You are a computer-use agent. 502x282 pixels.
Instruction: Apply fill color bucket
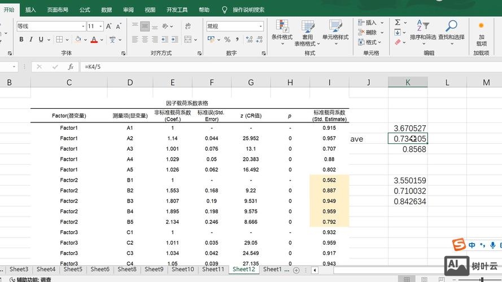tap(78, 39)
